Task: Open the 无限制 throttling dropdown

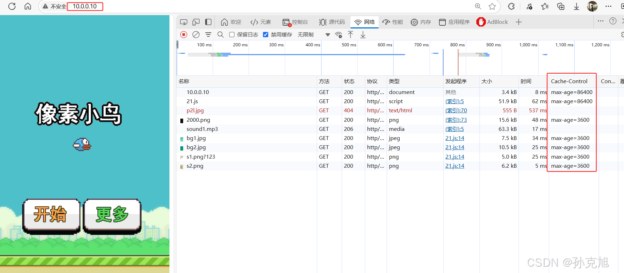Action: coord(314,34)
